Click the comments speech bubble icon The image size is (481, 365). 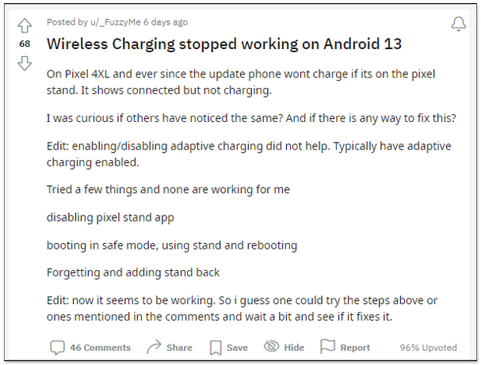57,347
